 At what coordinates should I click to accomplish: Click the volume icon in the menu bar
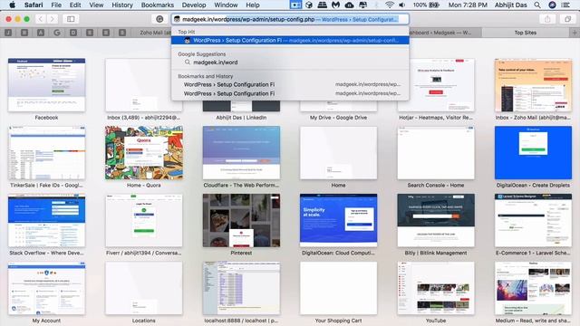[x=402, y=5]
